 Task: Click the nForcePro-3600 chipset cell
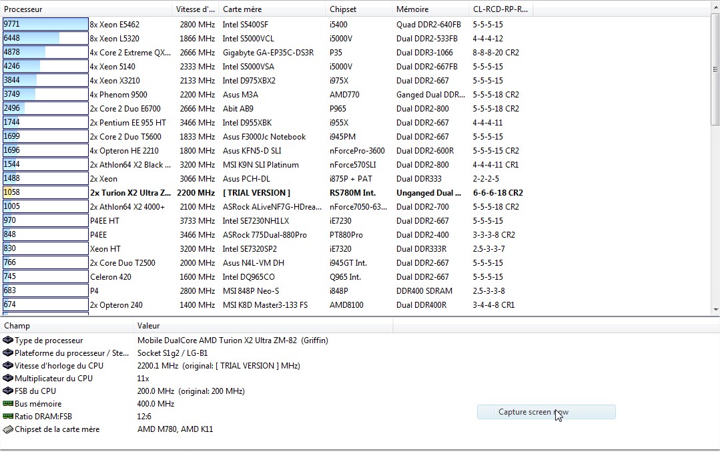[357, 151]
